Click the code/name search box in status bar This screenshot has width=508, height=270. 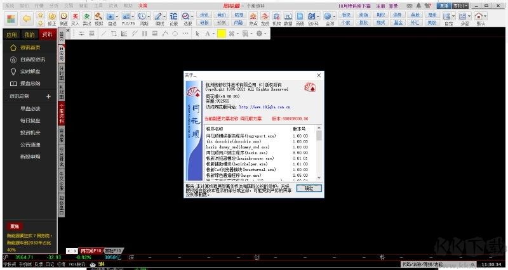pos(438,264)
